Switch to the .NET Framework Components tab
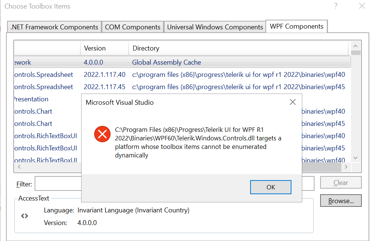 [54, 27]
